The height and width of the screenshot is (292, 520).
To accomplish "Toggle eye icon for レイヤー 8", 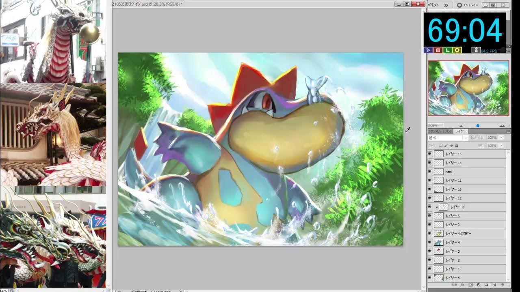I will pos(430,207).
